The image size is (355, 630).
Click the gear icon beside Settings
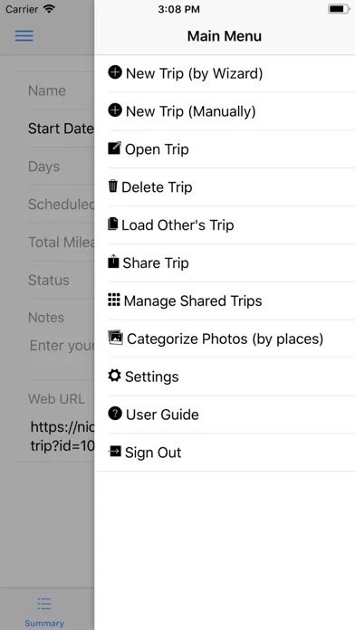click(115, 376)
